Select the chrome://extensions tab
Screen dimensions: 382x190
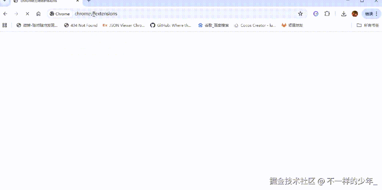click(46, 1)
